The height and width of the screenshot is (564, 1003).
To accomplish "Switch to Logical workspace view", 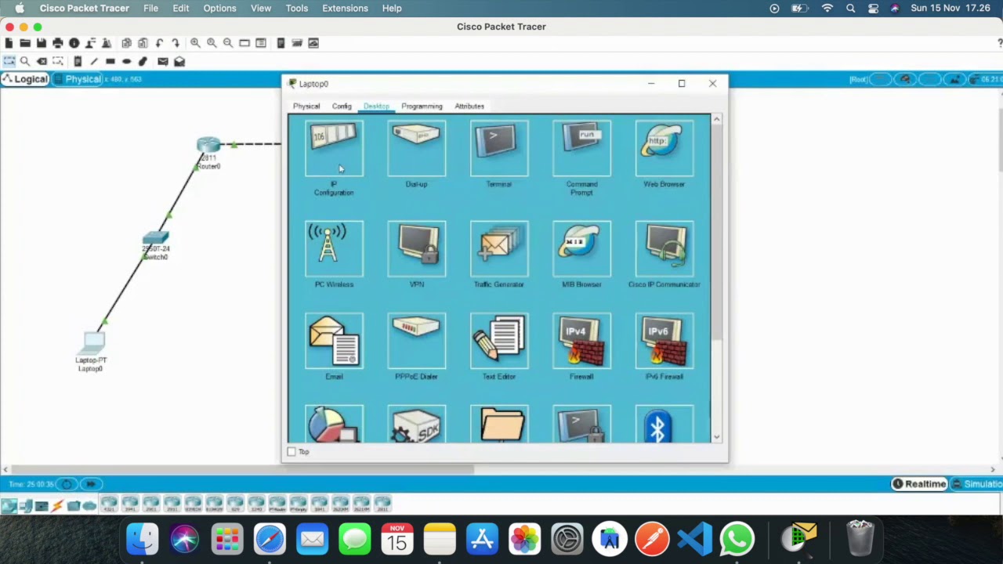I will [x=25, y=79].
